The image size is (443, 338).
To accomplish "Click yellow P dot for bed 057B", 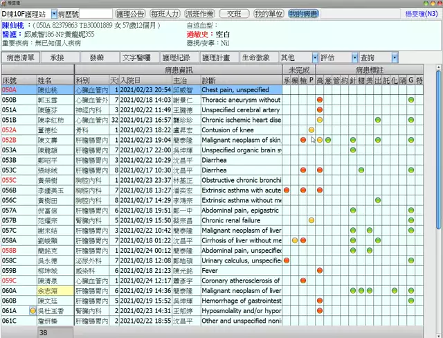I will [311, 220].
